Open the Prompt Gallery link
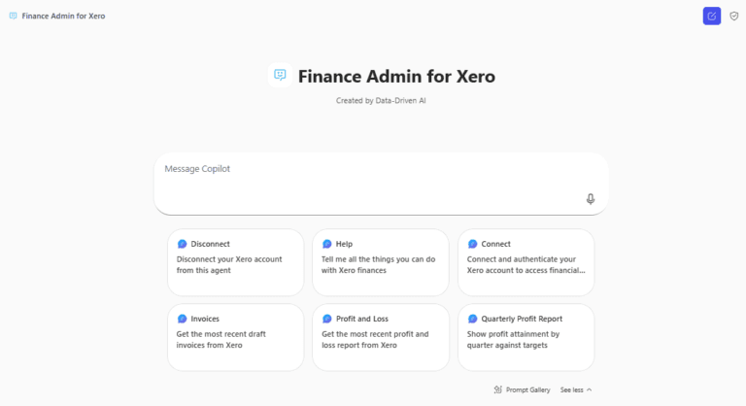Viewport: 746px width, 406px height. 527,389
